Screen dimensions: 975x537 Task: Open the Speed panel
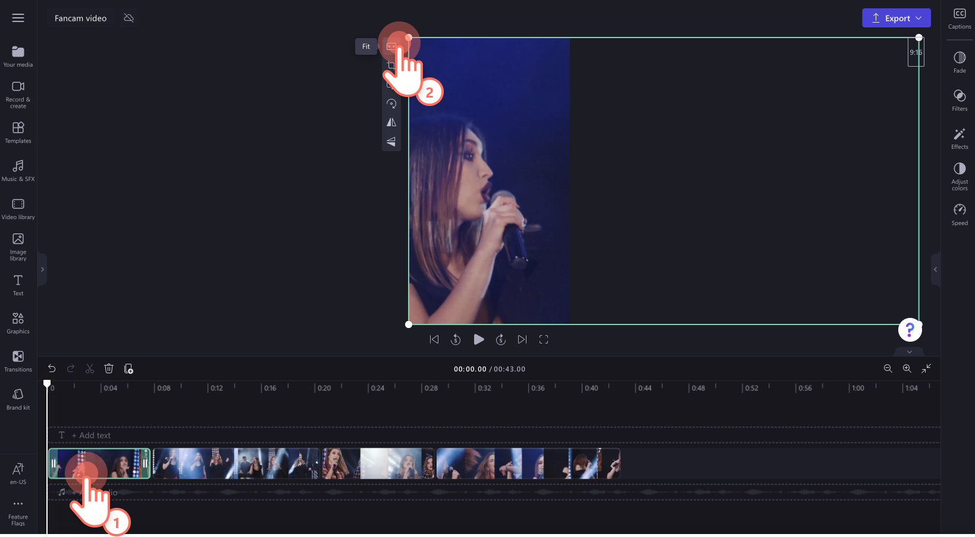959,213
